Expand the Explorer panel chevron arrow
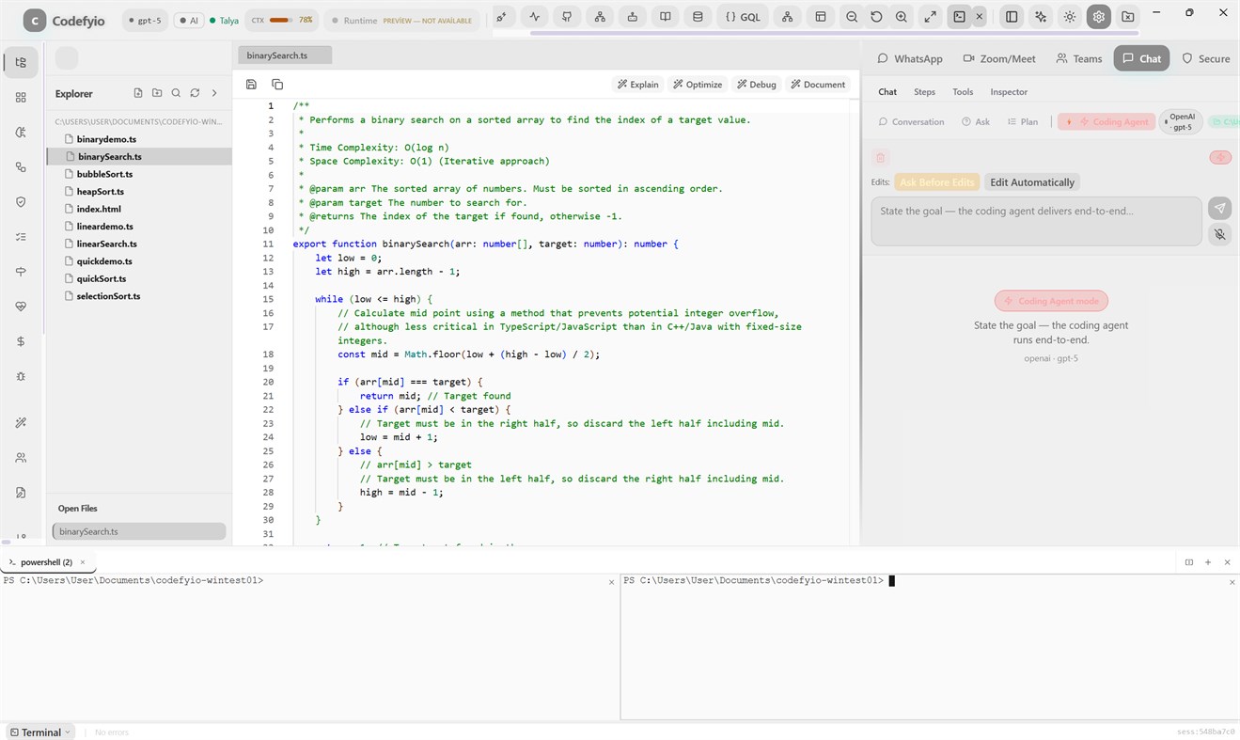The width and height of the screenshot is (1240, 740). click(x=214, y=93)
